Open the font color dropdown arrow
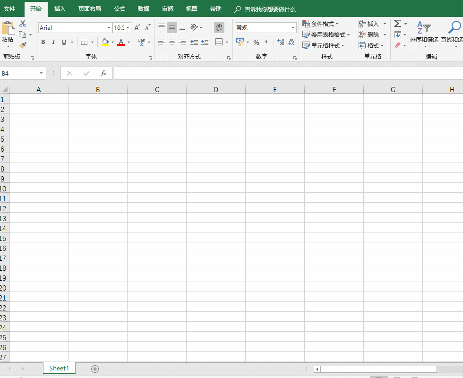Image resolution: width=463 pixels, height=378 pixels. click(x=129, y=42)
